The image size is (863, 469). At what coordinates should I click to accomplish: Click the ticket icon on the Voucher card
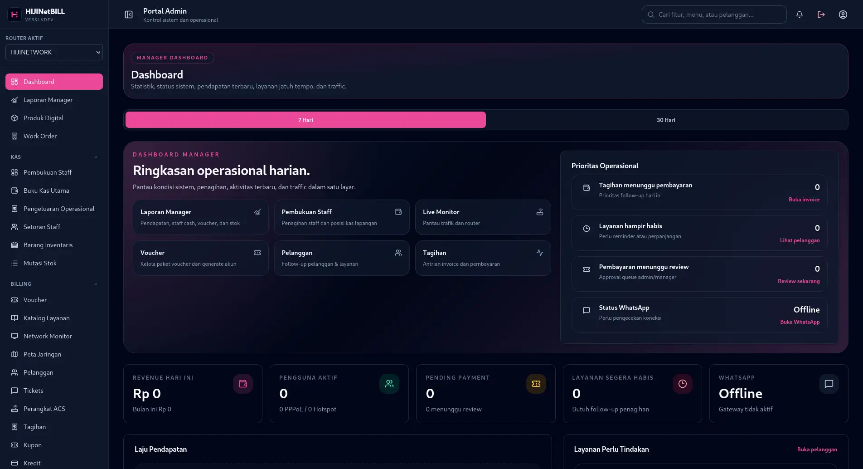(257, 253)
